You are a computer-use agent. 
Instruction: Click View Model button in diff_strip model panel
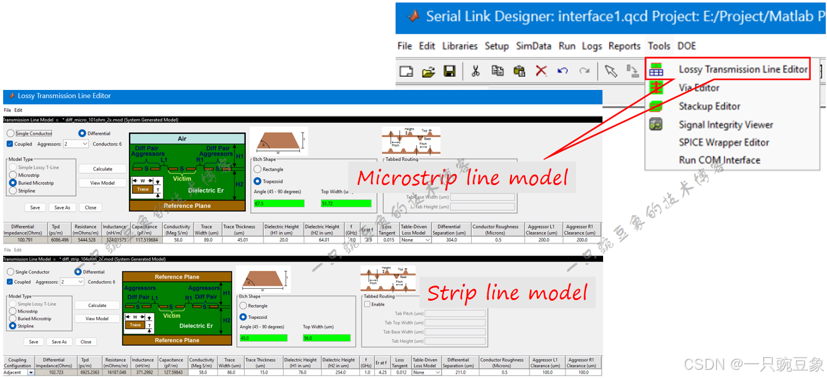[97, 319]
